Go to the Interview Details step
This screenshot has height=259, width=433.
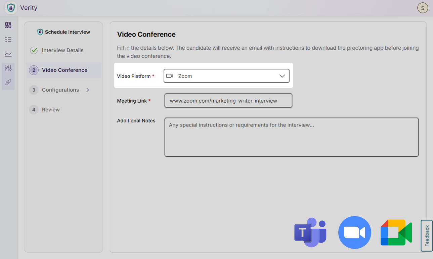tap(62, 50)
